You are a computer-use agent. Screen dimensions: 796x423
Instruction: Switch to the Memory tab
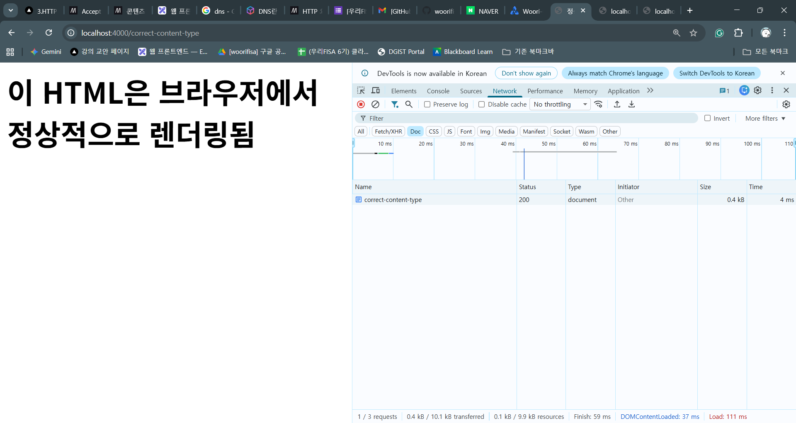585,91
